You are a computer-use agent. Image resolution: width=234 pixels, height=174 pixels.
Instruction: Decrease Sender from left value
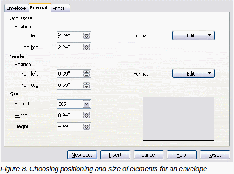(x=86, y=75)
